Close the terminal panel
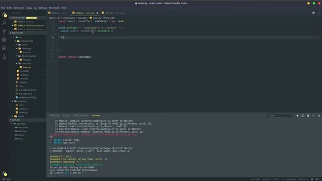Screen dimensions: 322x181 (319, 116)
